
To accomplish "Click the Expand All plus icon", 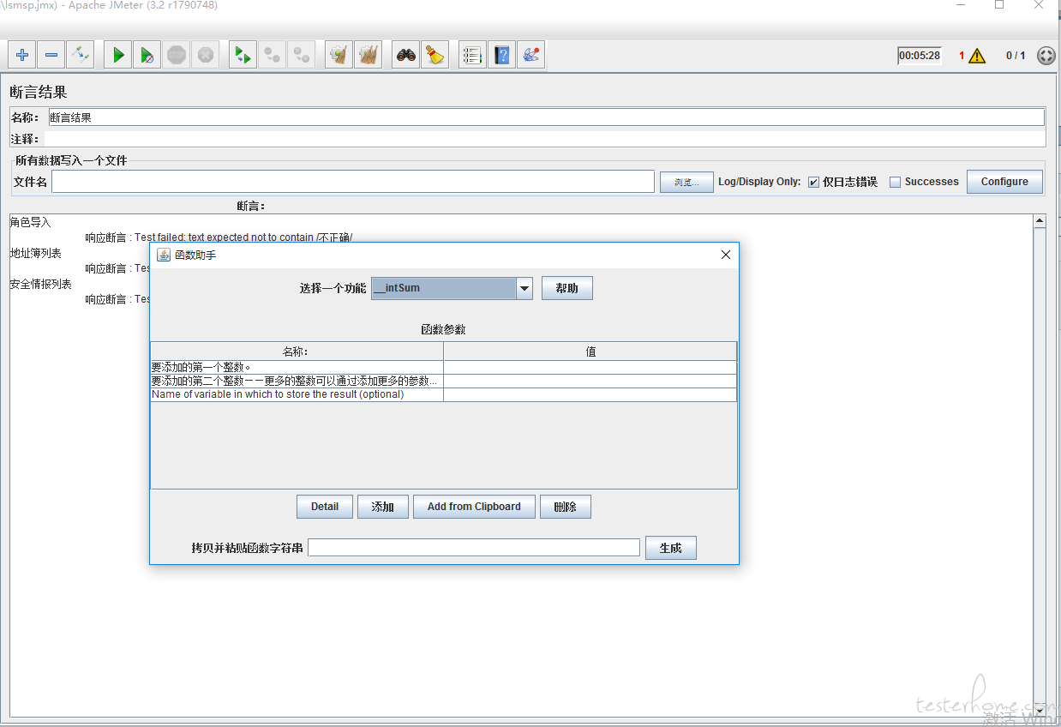I will click(x=22, y=56).
